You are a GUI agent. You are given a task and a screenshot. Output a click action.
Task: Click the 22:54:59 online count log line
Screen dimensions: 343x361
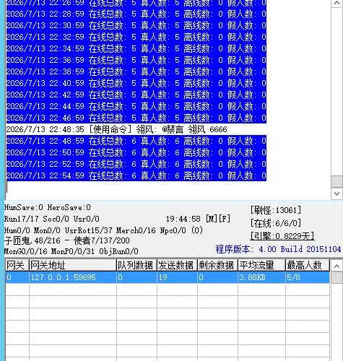pyautogui.click(x=136, y=175)
